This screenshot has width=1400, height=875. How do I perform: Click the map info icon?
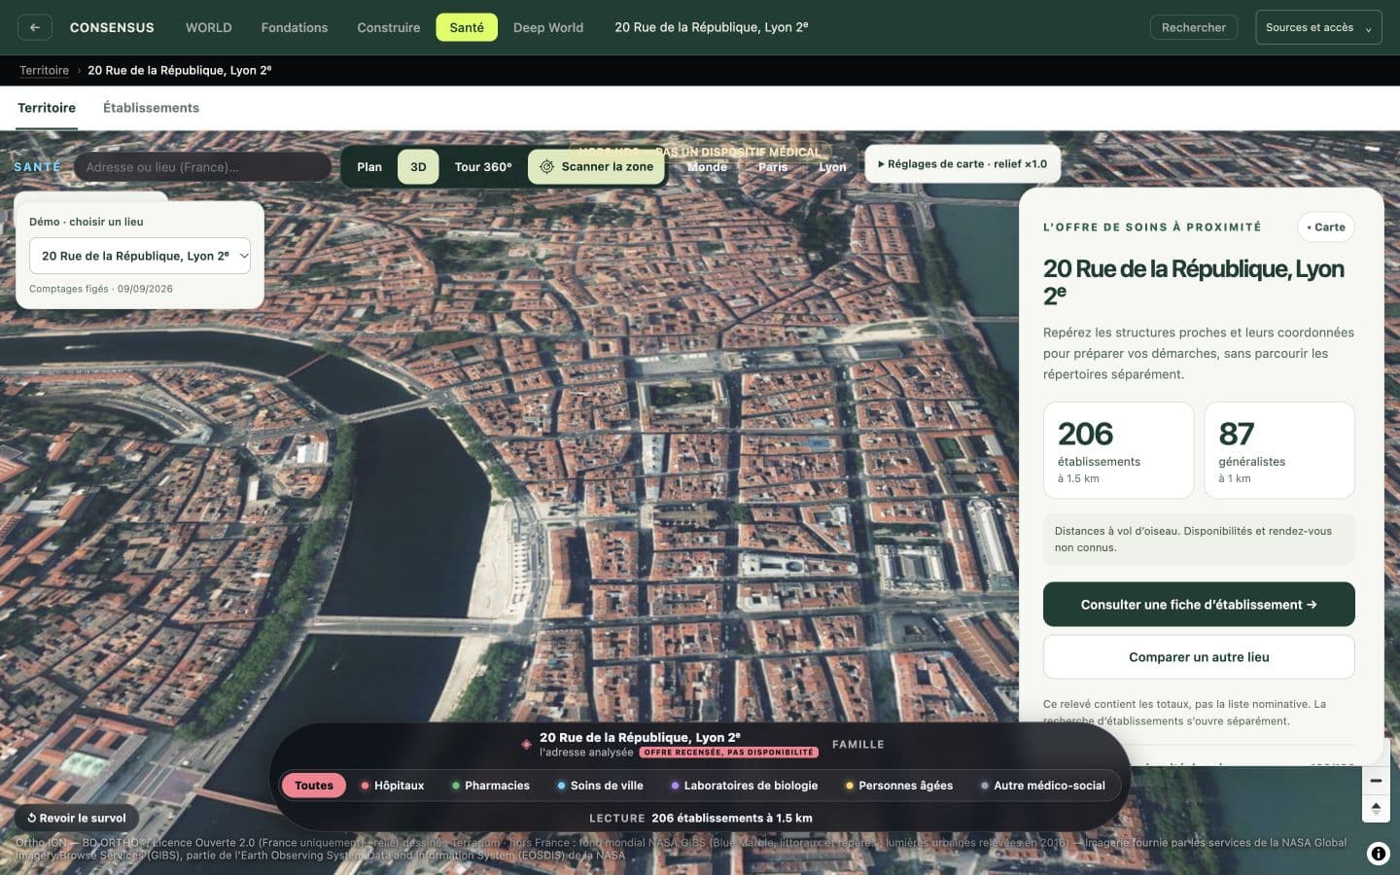coord(1378,854)
